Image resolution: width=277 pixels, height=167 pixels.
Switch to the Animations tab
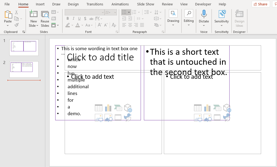(x=120, y=4)
